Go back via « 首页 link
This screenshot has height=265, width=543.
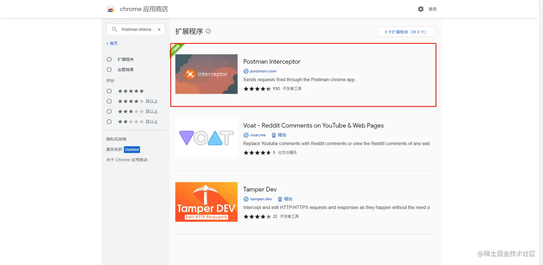coord(112,43)
